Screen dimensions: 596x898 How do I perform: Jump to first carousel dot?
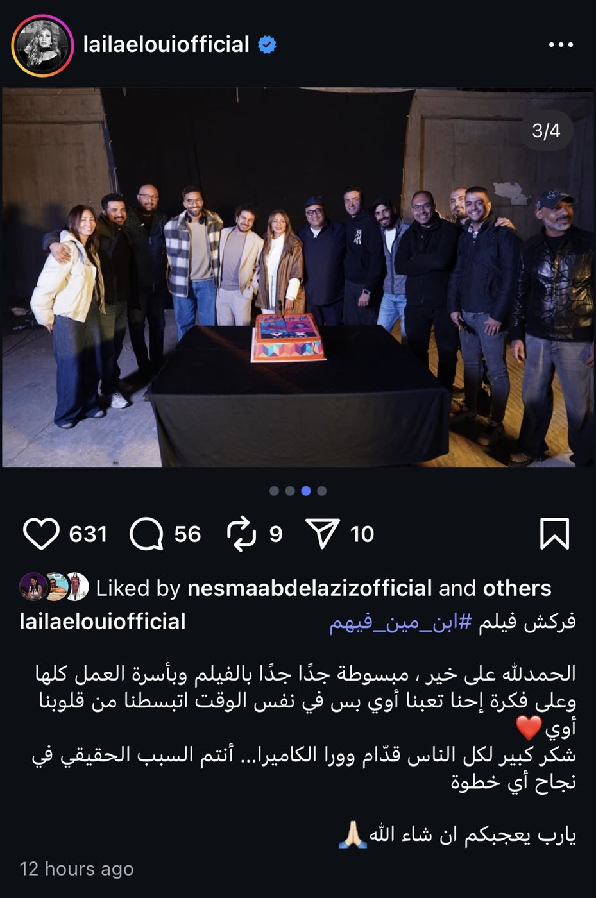(x=274, y=491)
